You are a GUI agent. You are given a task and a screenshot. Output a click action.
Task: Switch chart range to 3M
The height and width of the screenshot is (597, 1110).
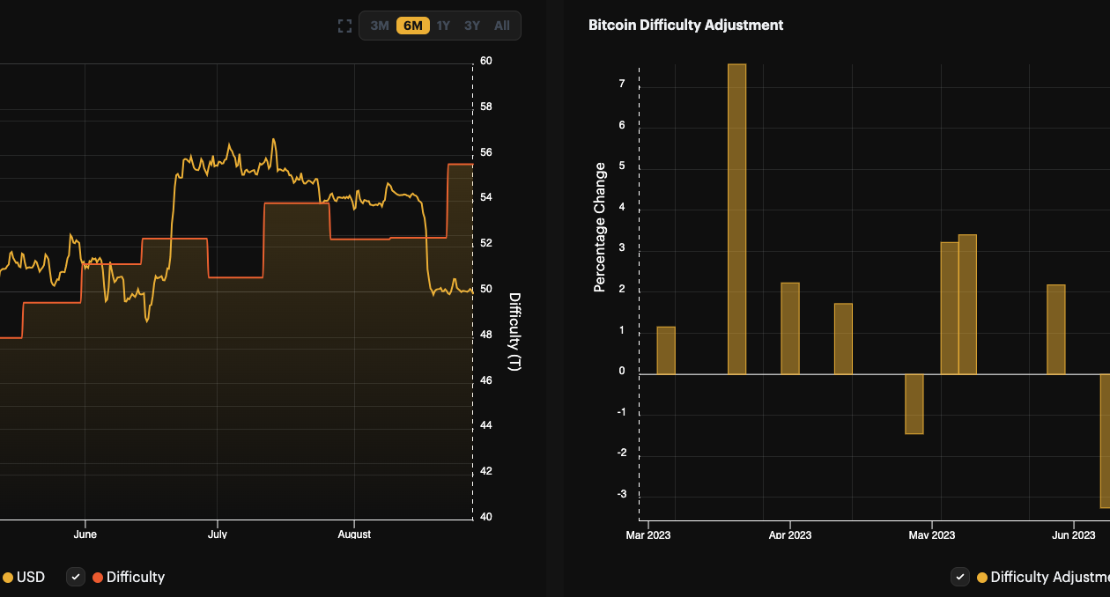click(x=380, y=26)
